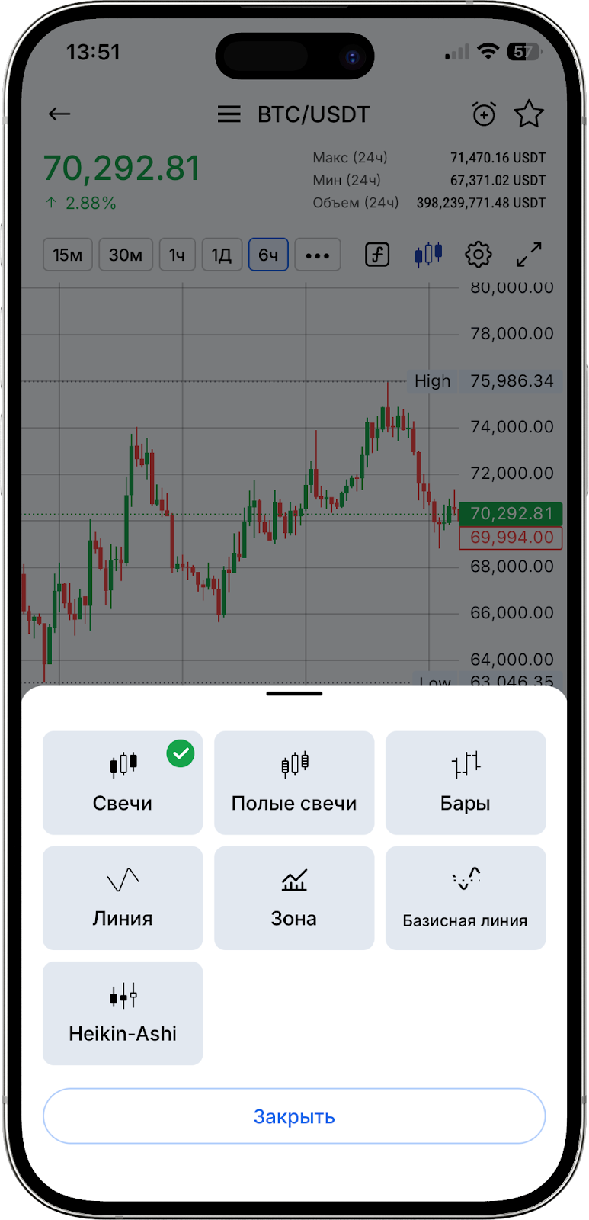Open chart settings gear icon

[479, 255]
